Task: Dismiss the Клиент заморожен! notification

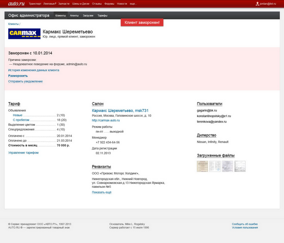Action: tap(142, 22)
